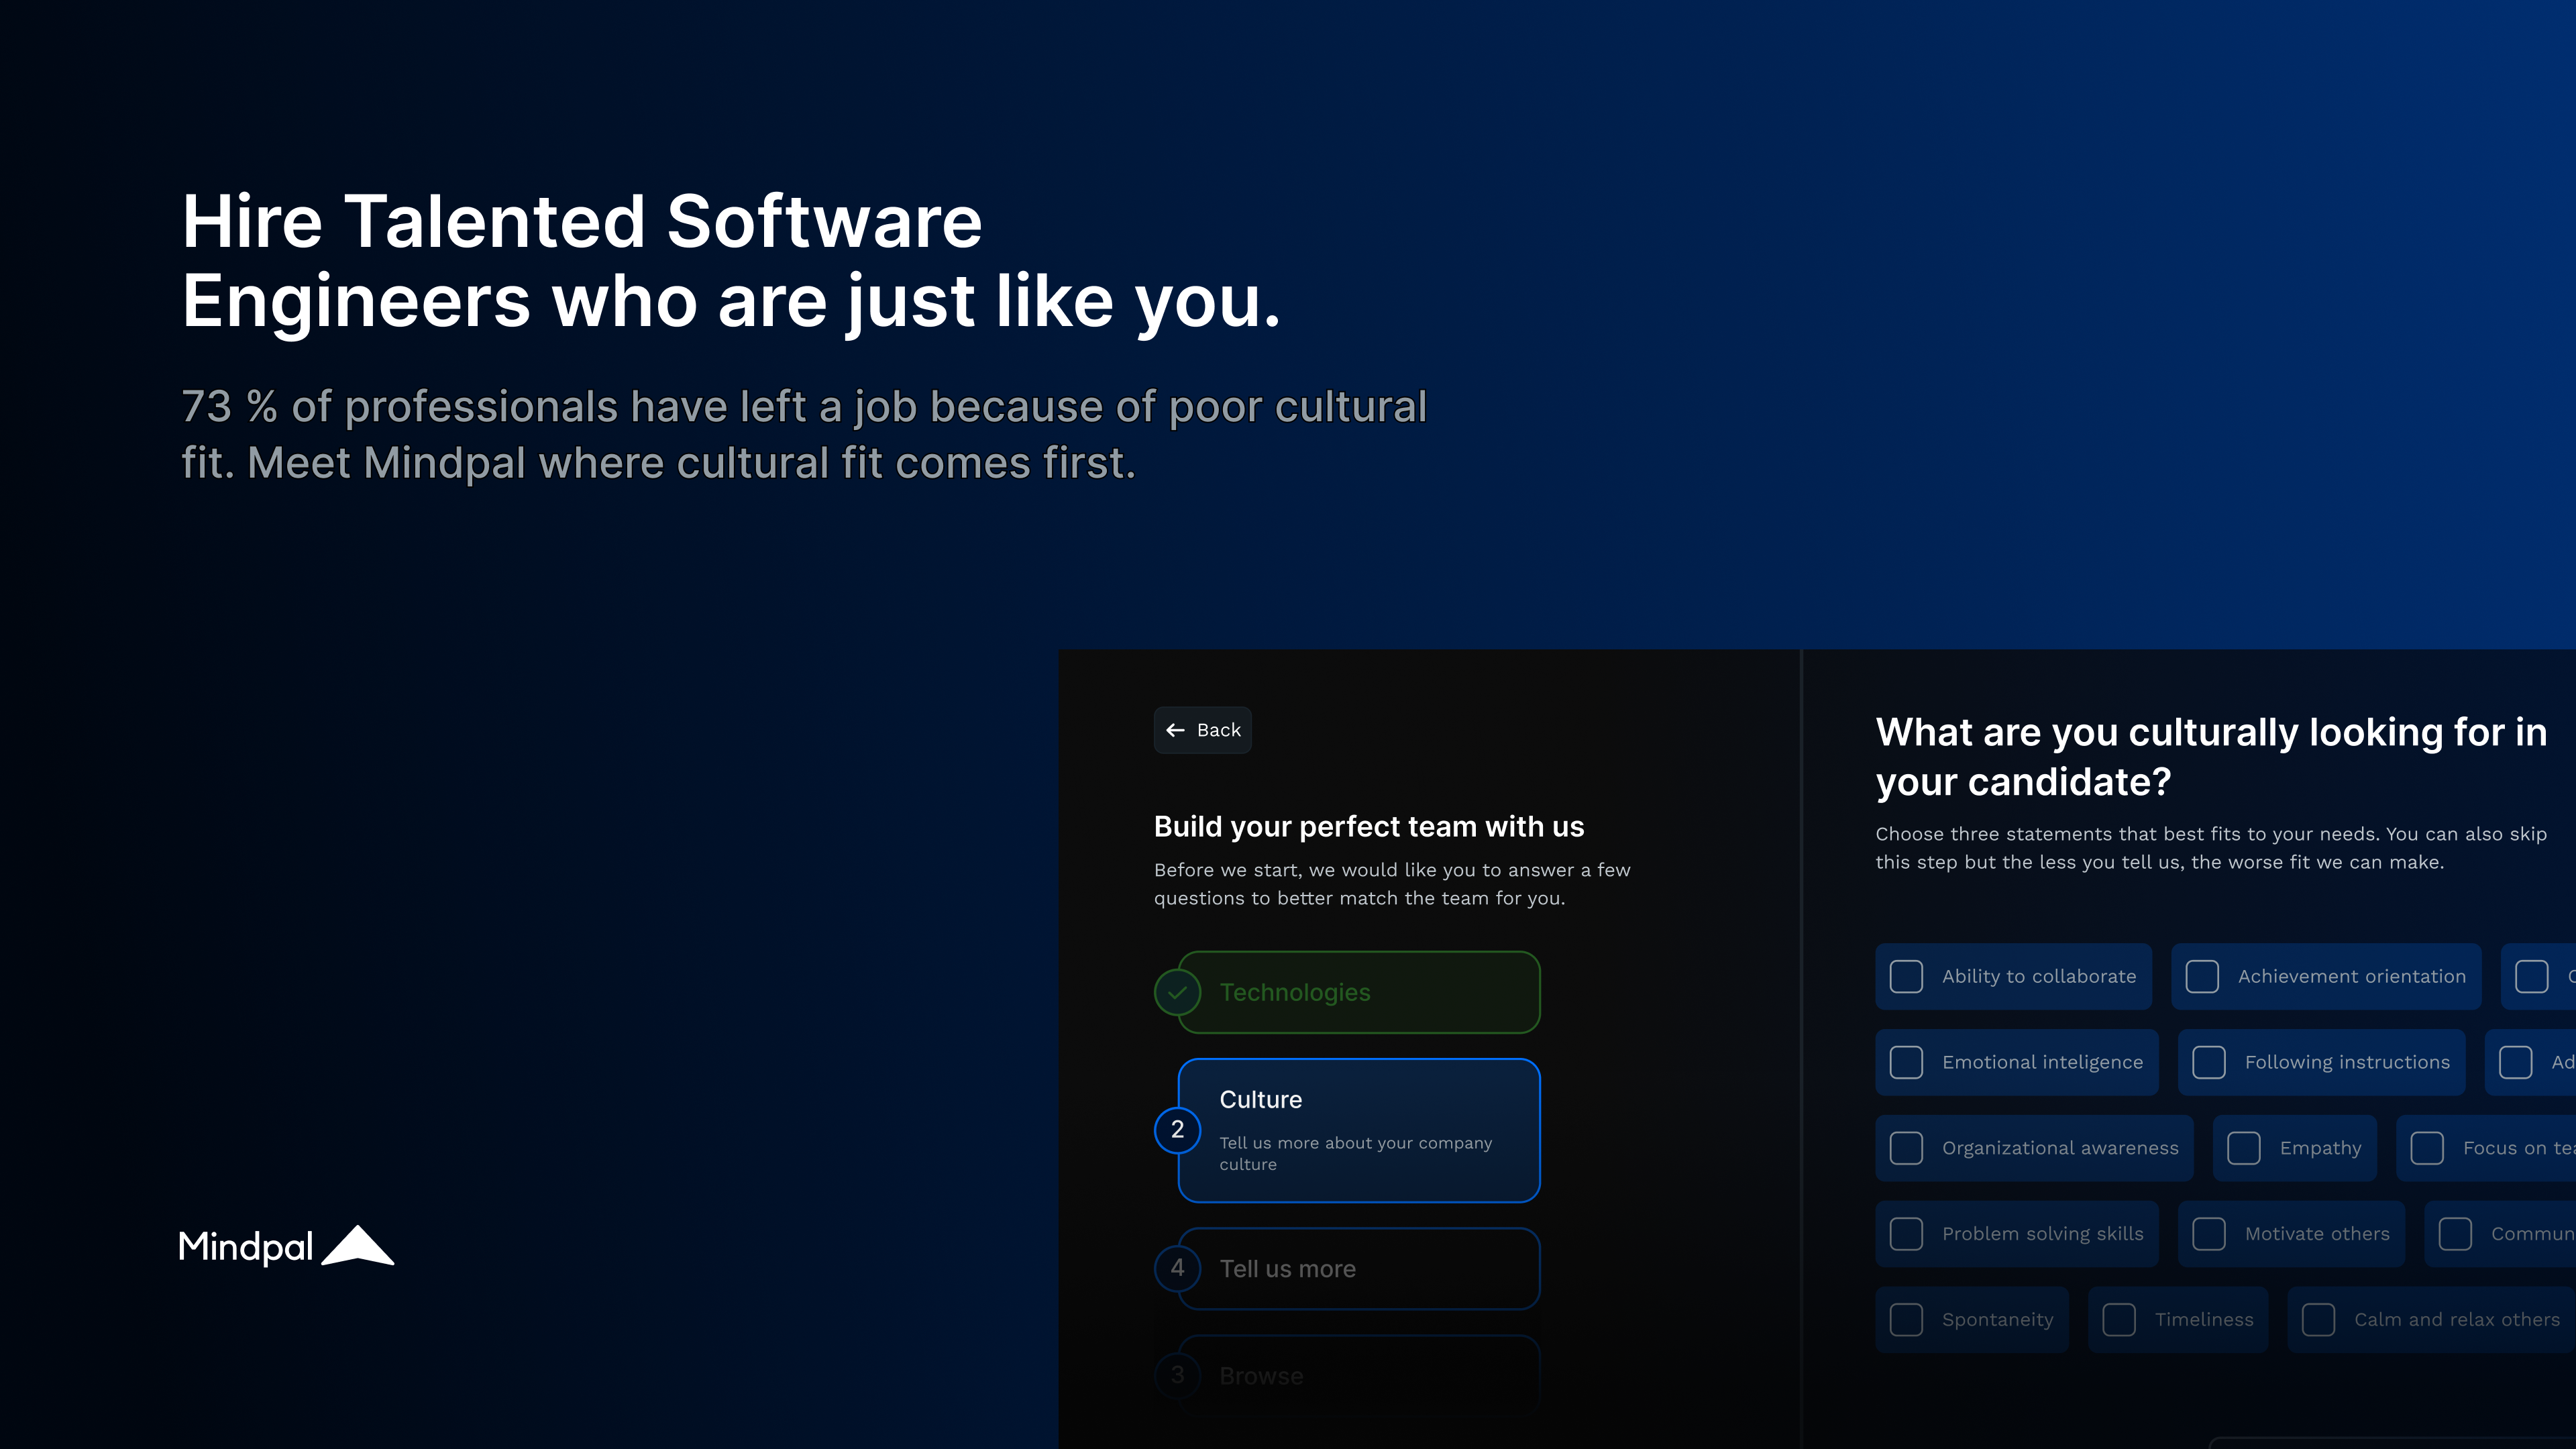Click 'Tell us more about your company culture'

[x=1356, y=1153]
